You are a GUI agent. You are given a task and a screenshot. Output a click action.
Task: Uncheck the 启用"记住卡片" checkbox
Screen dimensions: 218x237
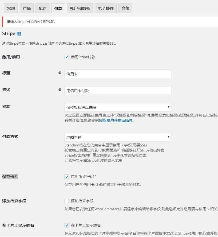tap(67, 177)
